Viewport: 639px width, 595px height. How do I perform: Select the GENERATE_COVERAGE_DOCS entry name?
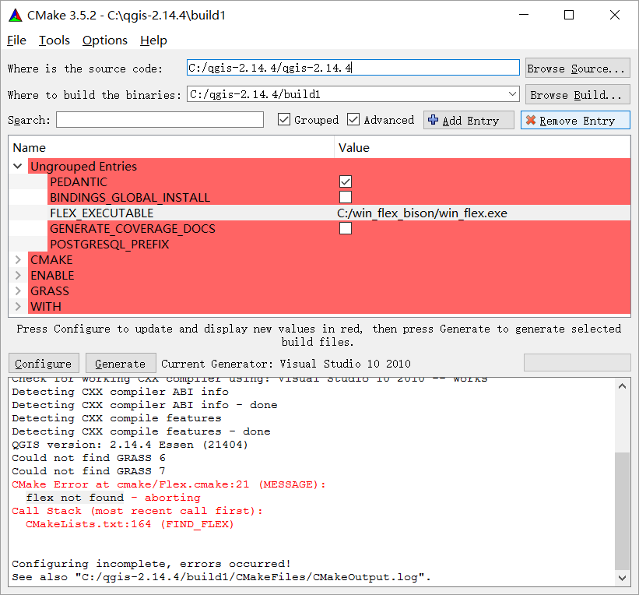tap(132, 228)
